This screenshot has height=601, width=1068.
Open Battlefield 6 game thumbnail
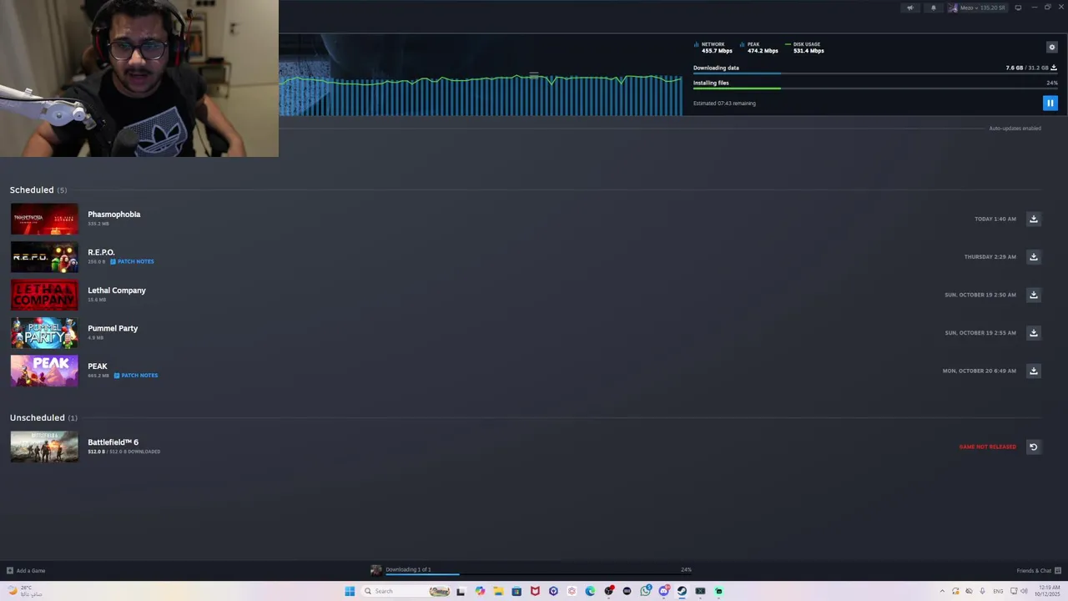click(x=44, y=447)
